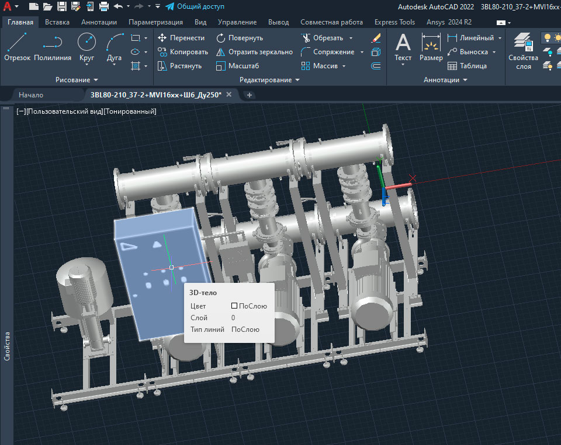Open the Начало start tab
Image resolution: width=561 pixels, height=445 pixels.
tap(31, 94)
